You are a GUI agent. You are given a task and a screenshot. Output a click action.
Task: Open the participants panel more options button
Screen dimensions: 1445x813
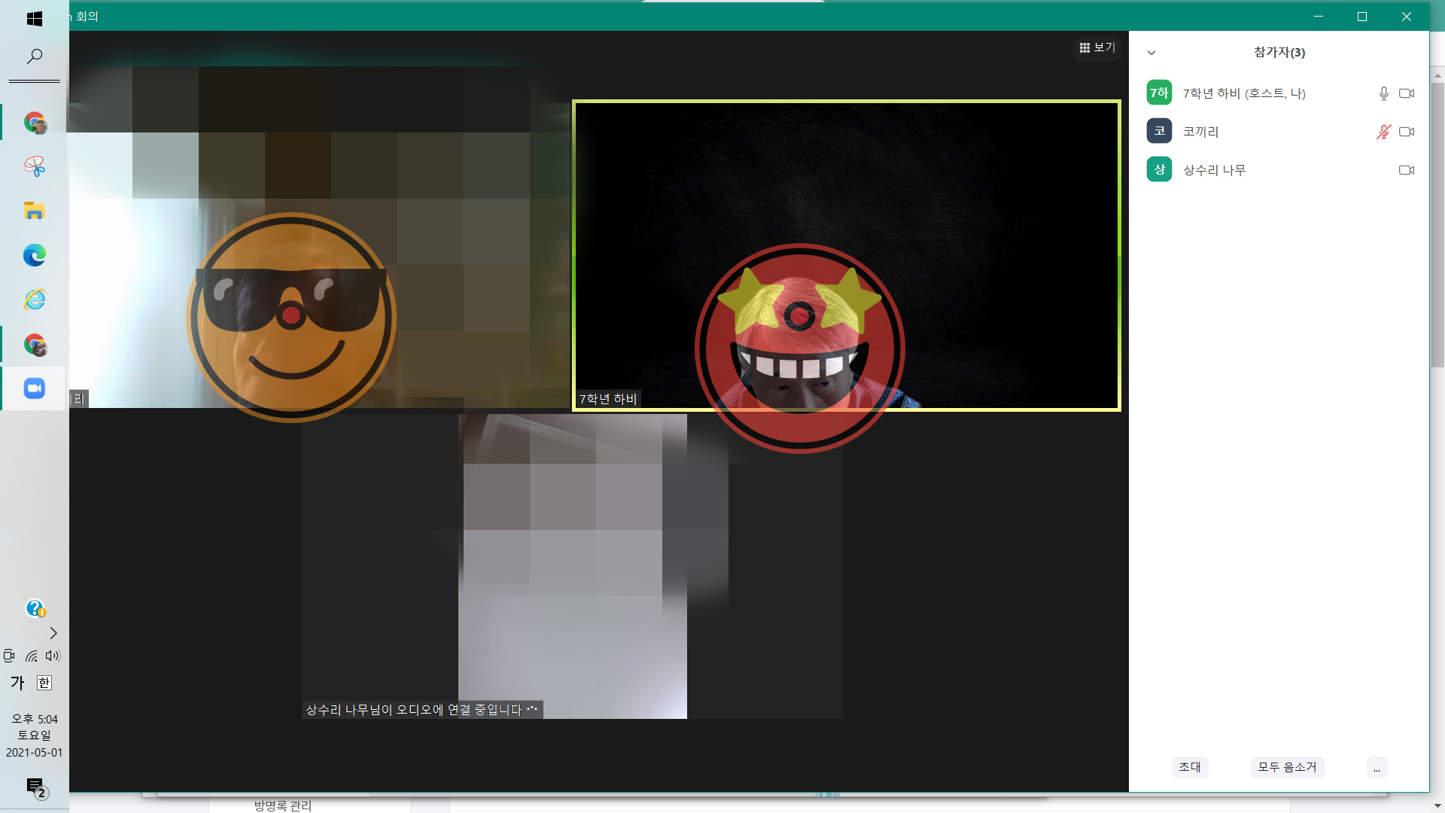(x=1377, y=767)
